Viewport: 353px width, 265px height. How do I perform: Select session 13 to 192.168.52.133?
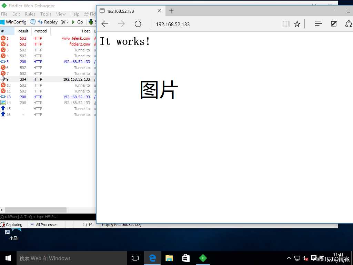48,97
